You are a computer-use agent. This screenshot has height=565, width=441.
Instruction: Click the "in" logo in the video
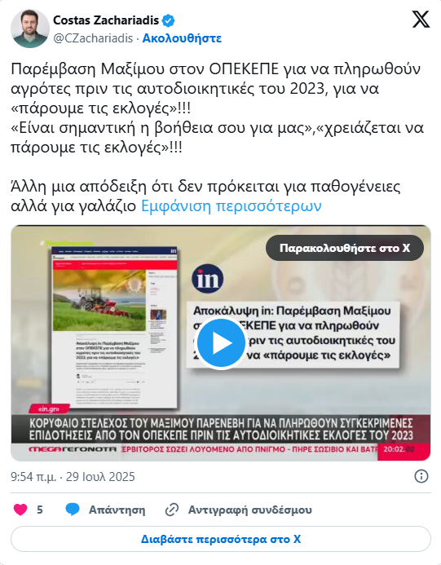(208, 279)
